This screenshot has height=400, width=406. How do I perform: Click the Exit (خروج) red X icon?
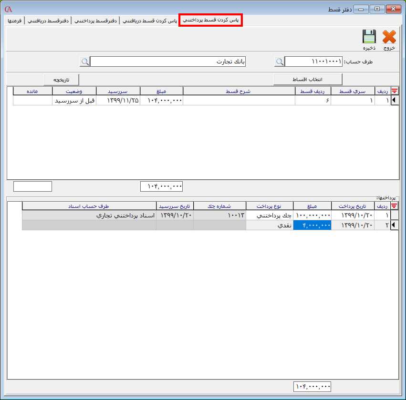389,37
